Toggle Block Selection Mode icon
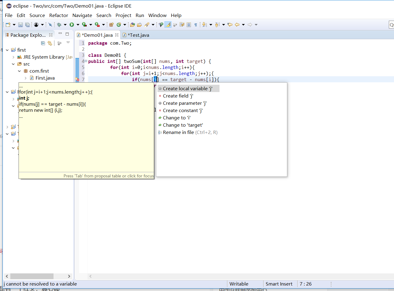Viewport: 394px width, 291px height. pyautogui.click(x=189, y=25)
